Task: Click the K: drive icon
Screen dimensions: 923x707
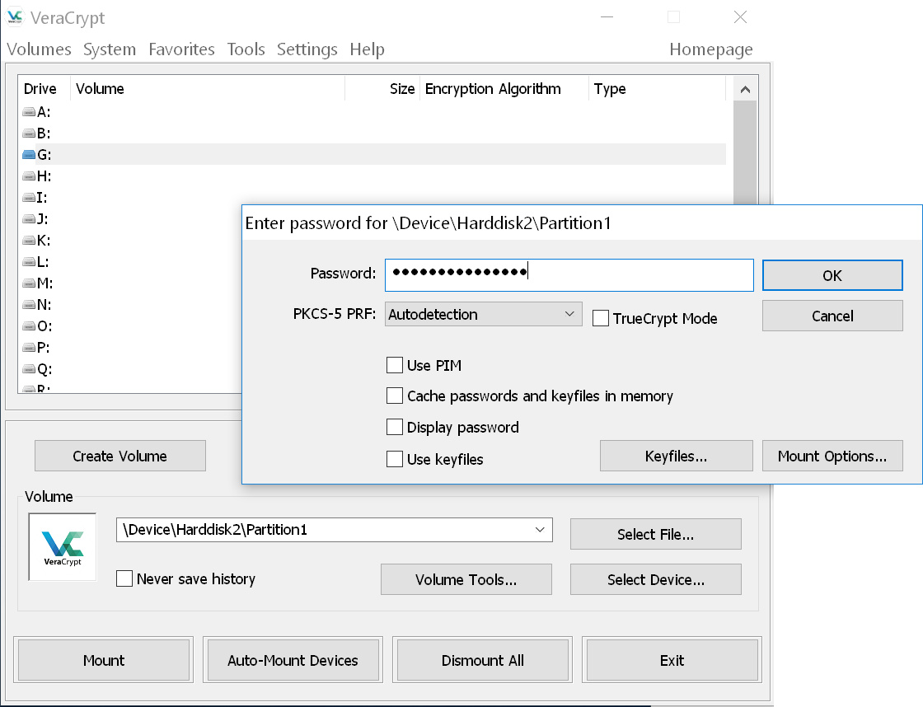Action: 29,241
